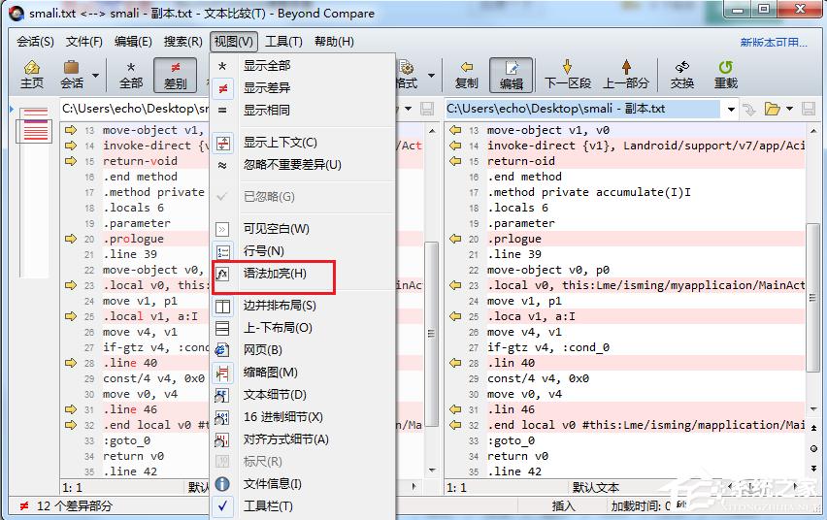Select 边并排布局(S) side-by-side layout
The height and width of the screenshot is (520, 827).
coord(303,306)
